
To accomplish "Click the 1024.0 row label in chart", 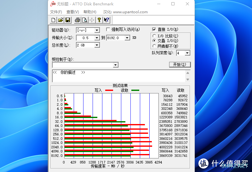I will [57, 143].
